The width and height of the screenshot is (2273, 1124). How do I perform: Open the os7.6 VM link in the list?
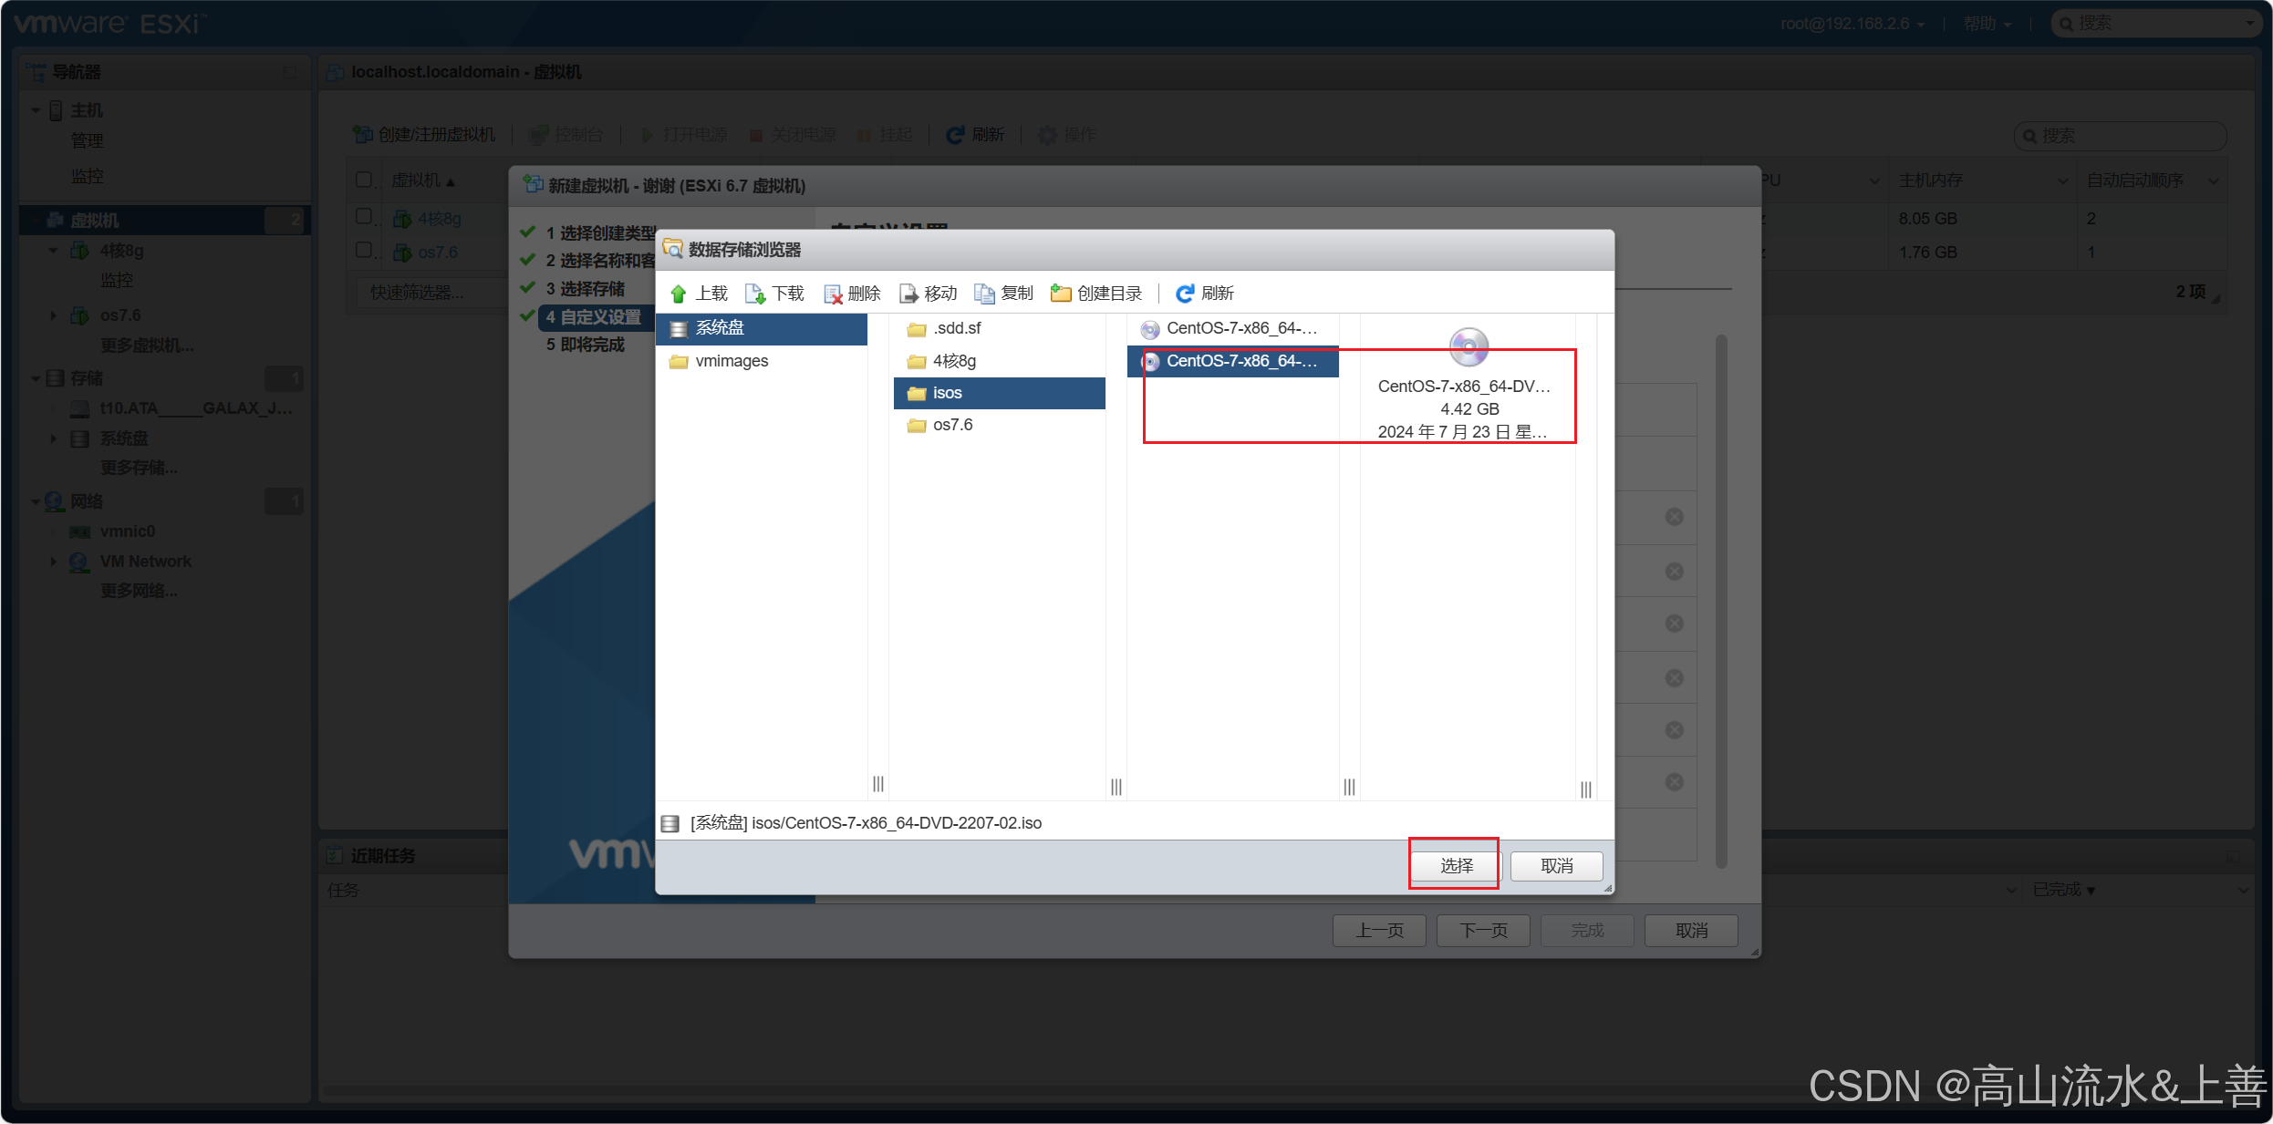[x=438, y=253]
